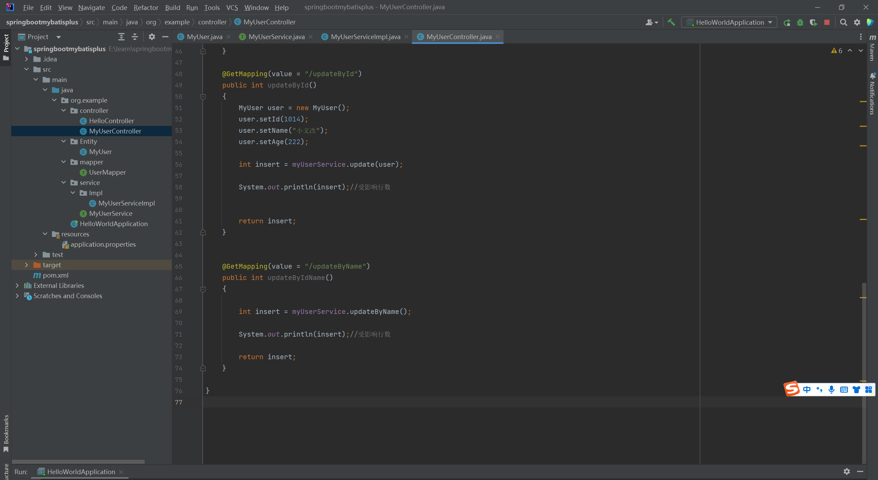Open Search Everywhere magnifier icon
Viewport: 878px width, 480px height.
pos(843,22)
